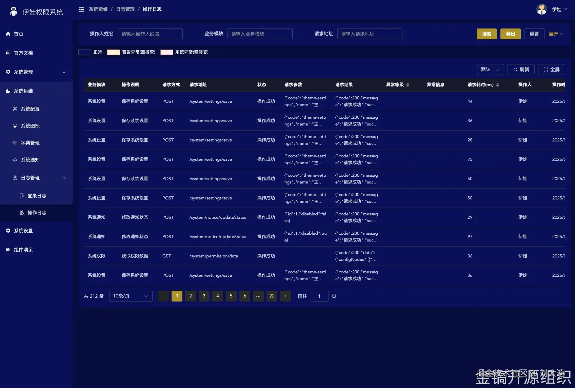This screenshot has height=388, width=575.
Task: Focus the 操作人姓名 input field
Action: [x=150, y=34]
